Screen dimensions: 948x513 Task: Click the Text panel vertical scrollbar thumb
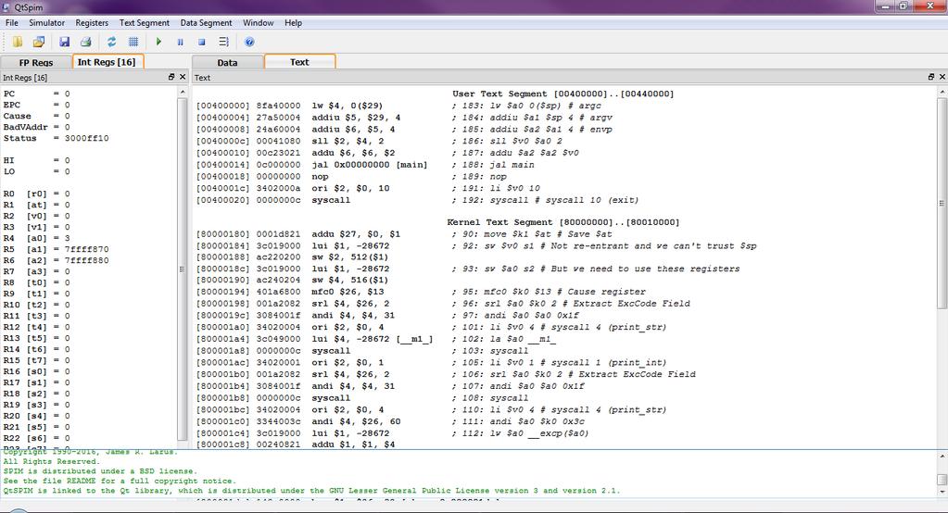tap(942, 203)
